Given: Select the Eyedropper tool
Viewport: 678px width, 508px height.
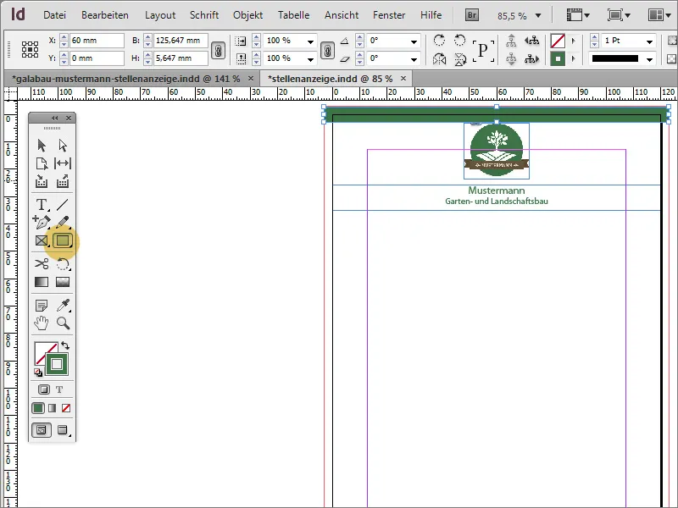Looking at the screenshot, I should point(63,305).
